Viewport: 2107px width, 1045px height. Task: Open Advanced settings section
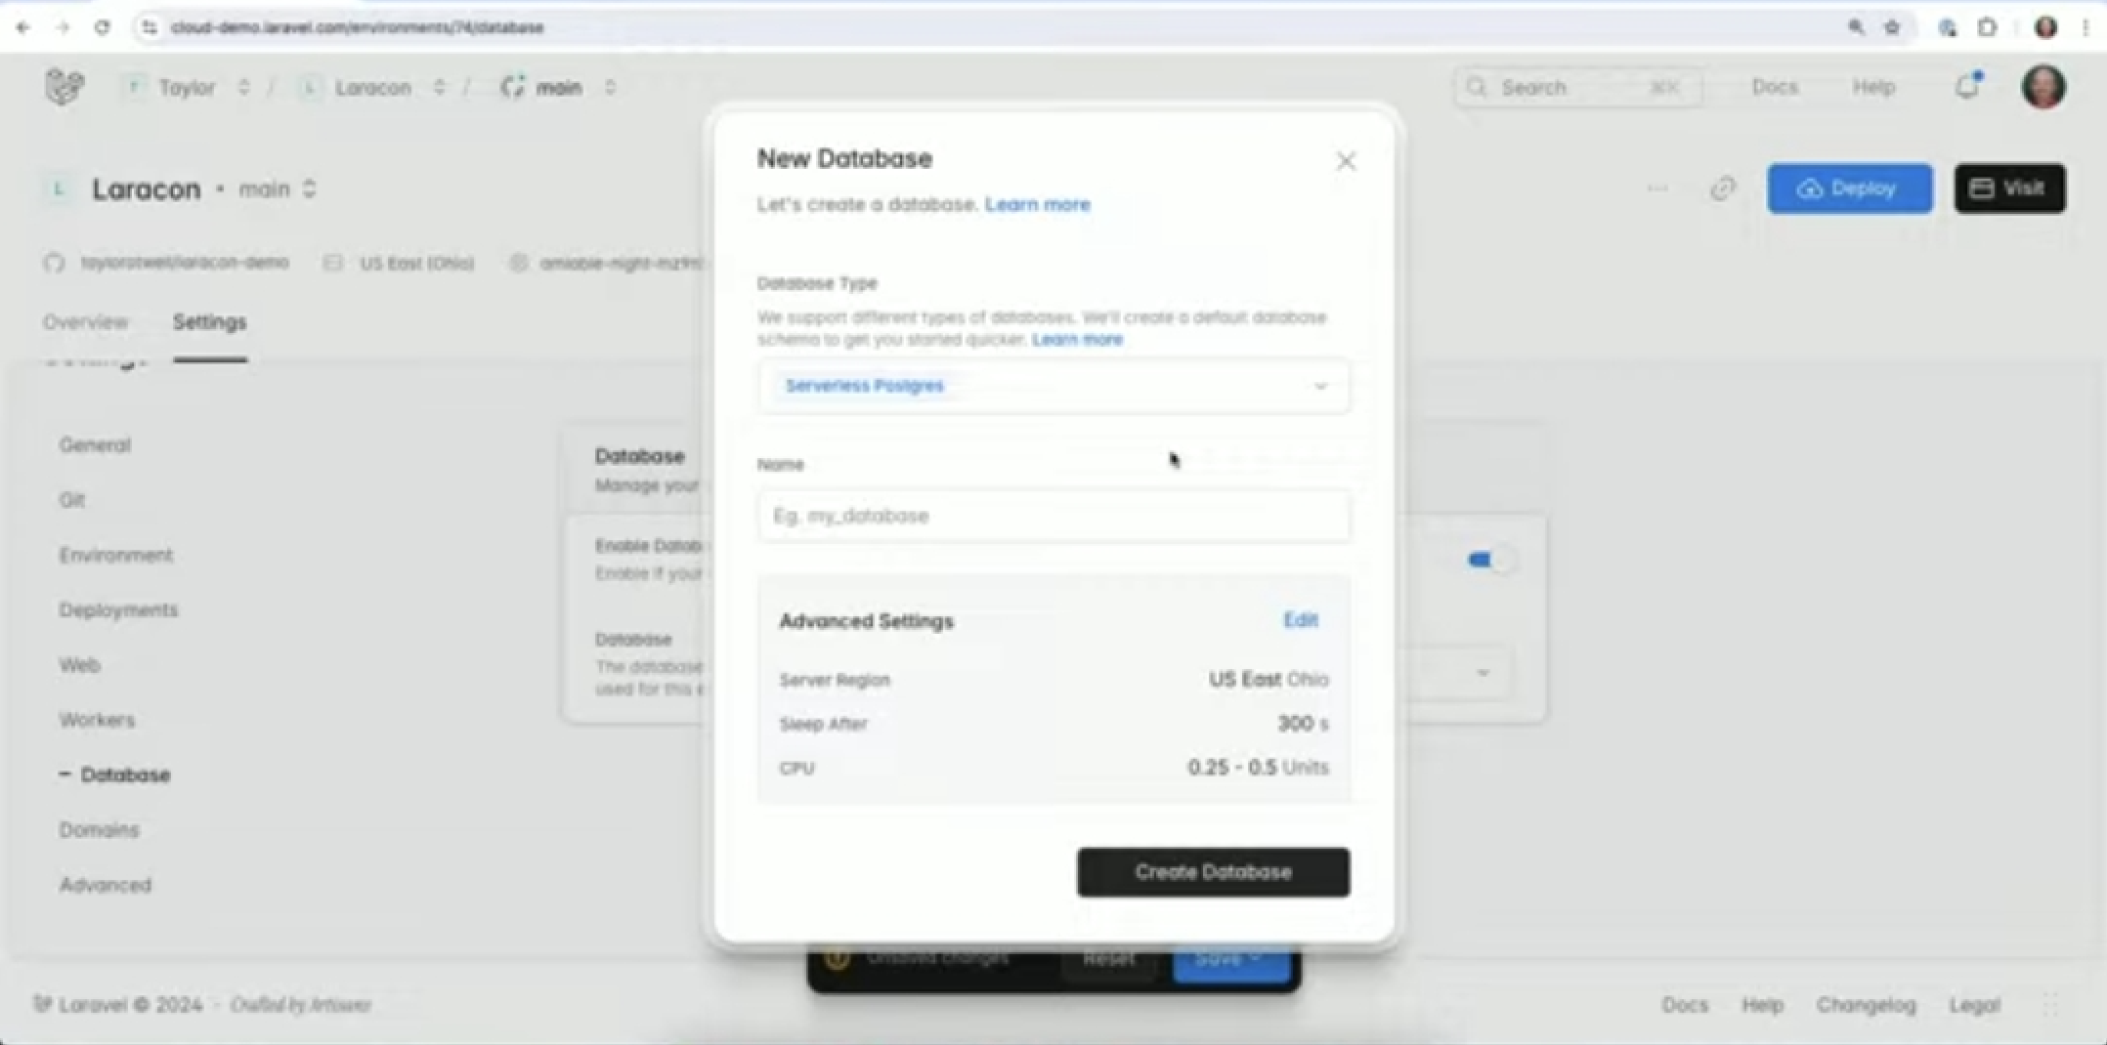coord(106,885)
